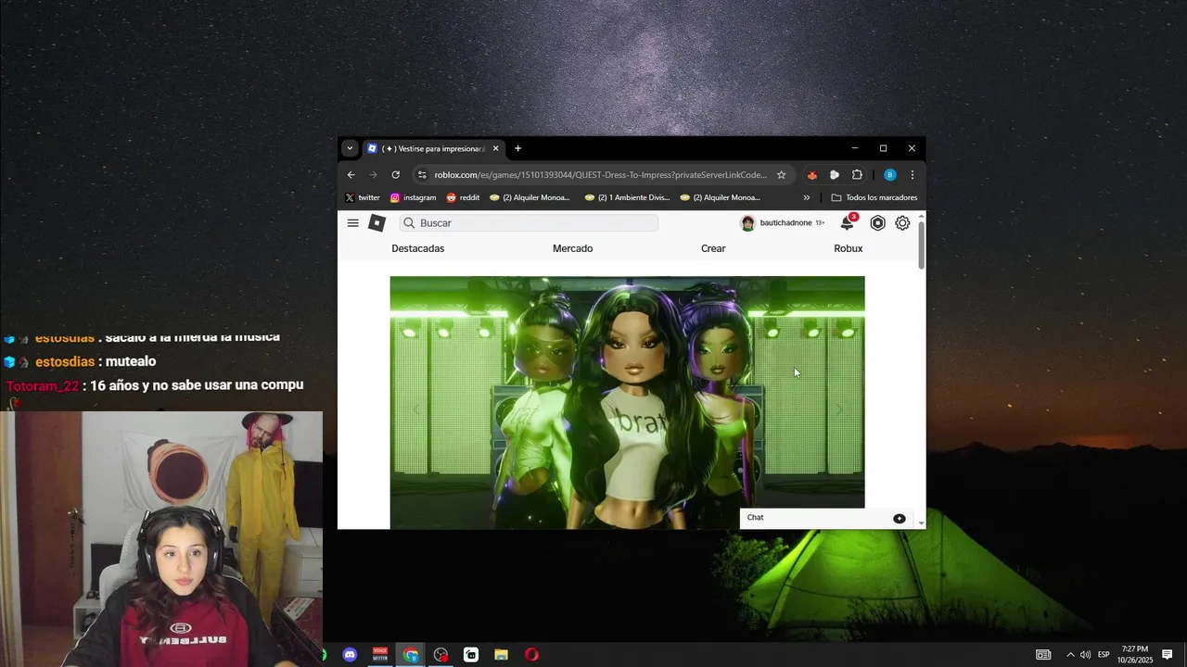Screen dimensions: 1187x667
Task: Open the Crear section
Action: coord(713,248)
